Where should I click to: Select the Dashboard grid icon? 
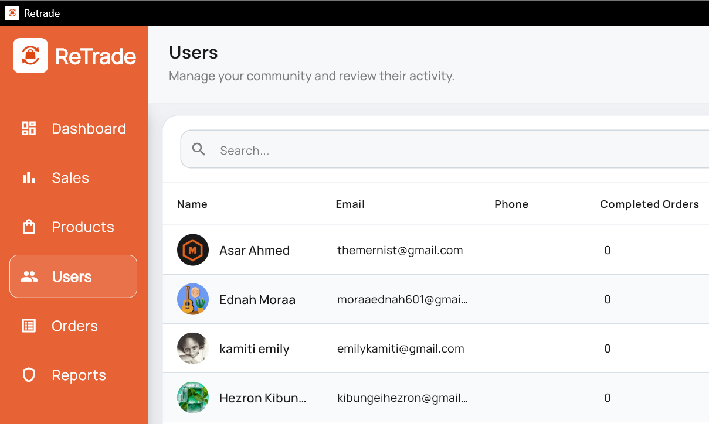point(28,128)
